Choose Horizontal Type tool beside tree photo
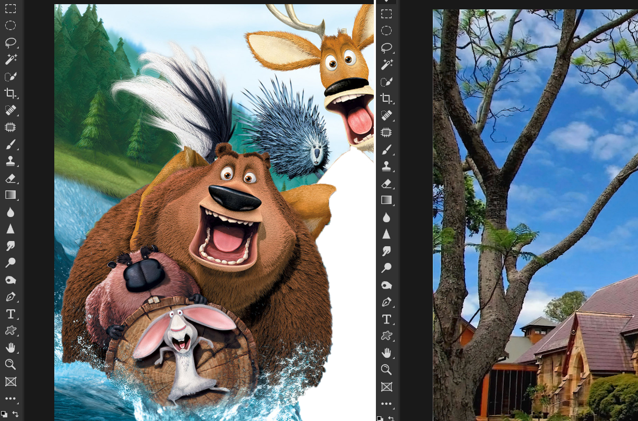This screenshot has height=421, width=638. click(386, 319)
